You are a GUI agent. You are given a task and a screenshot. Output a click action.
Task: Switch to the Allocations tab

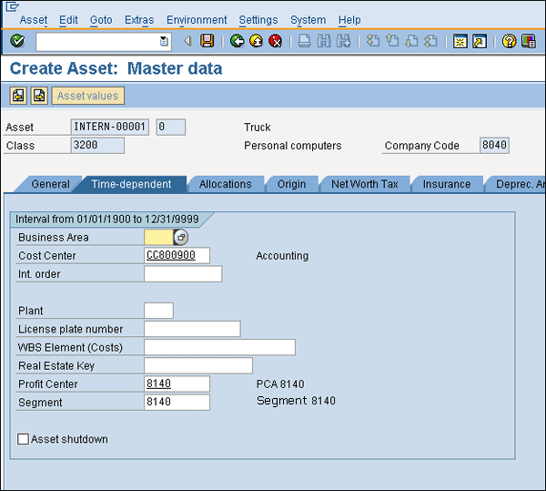[225, 184]
